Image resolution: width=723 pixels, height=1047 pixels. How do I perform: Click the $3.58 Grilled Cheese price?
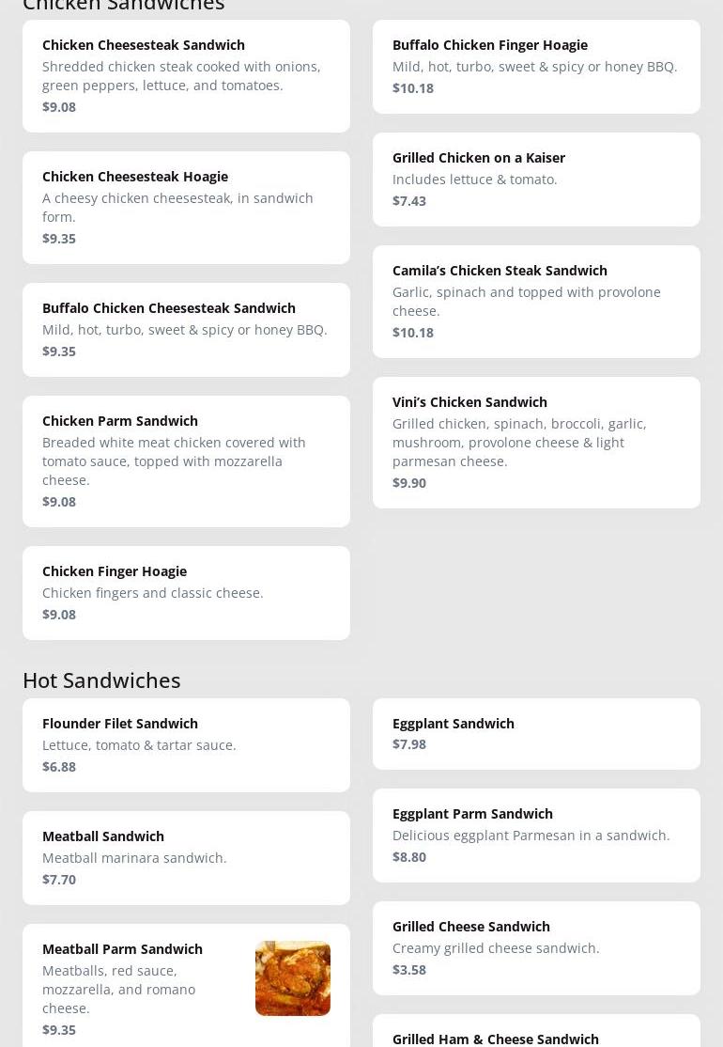409,970
